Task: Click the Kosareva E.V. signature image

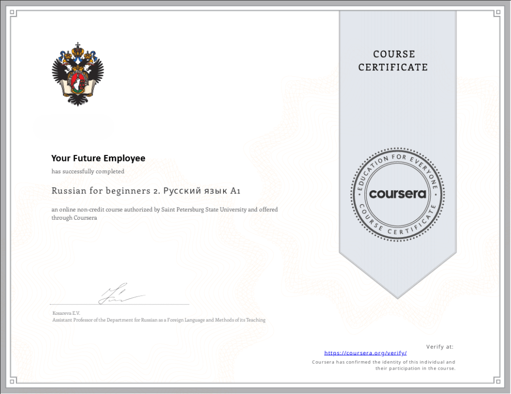Action: tap(122, 294)
